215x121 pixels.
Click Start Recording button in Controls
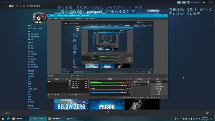click(x=159, y=84)
